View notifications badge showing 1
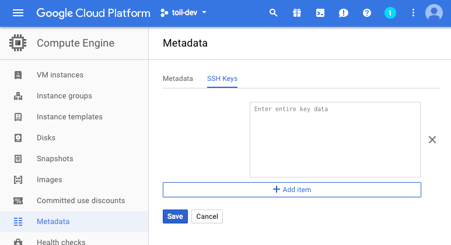 pos(390,13)
